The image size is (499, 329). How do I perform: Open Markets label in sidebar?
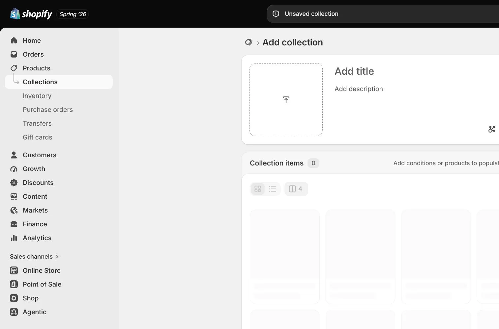click(x=35, y=210)
